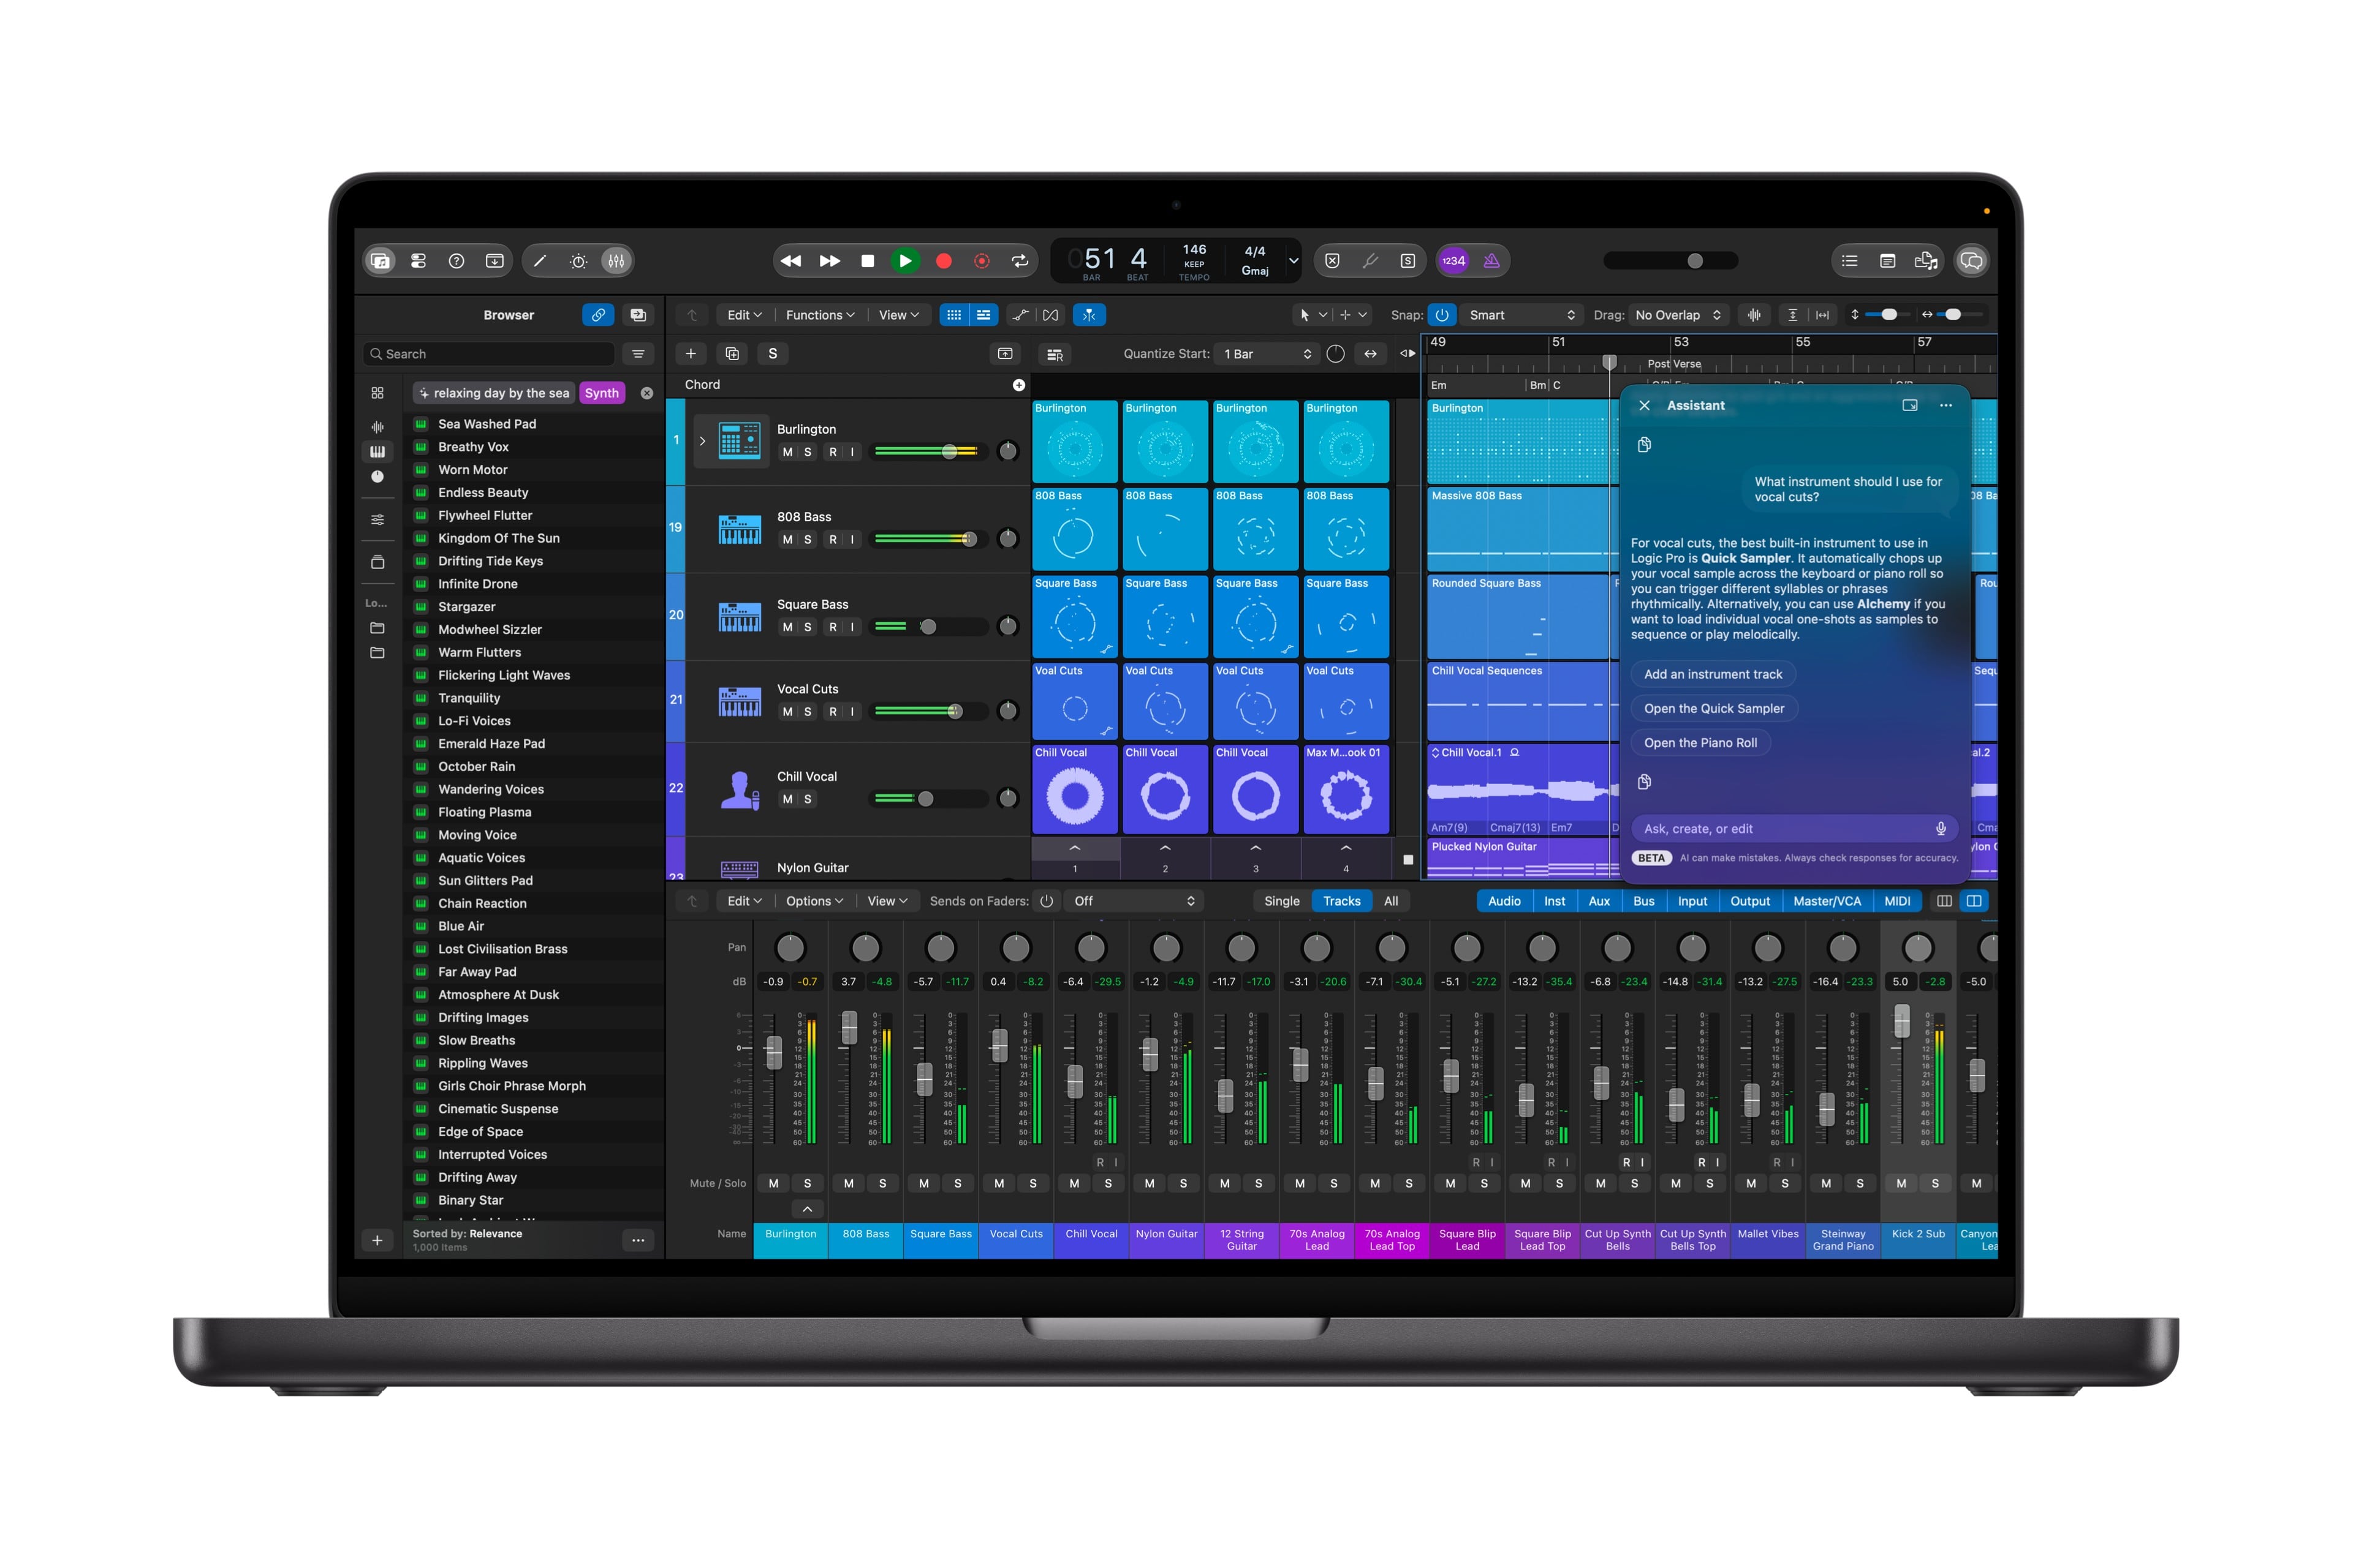Viewport: 2353px width, 1568px height.
Task: Open the Library icon in the control bar
Action: [x=380, y=261]
